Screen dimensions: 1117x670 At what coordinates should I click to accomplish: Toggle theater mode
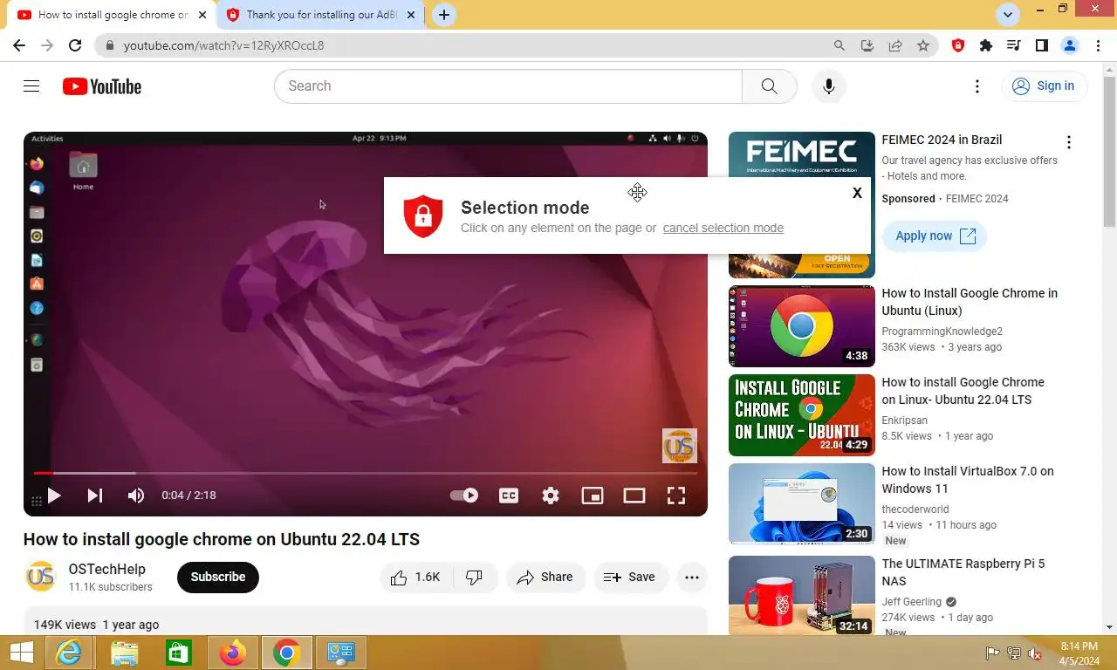tap(634, 496)
